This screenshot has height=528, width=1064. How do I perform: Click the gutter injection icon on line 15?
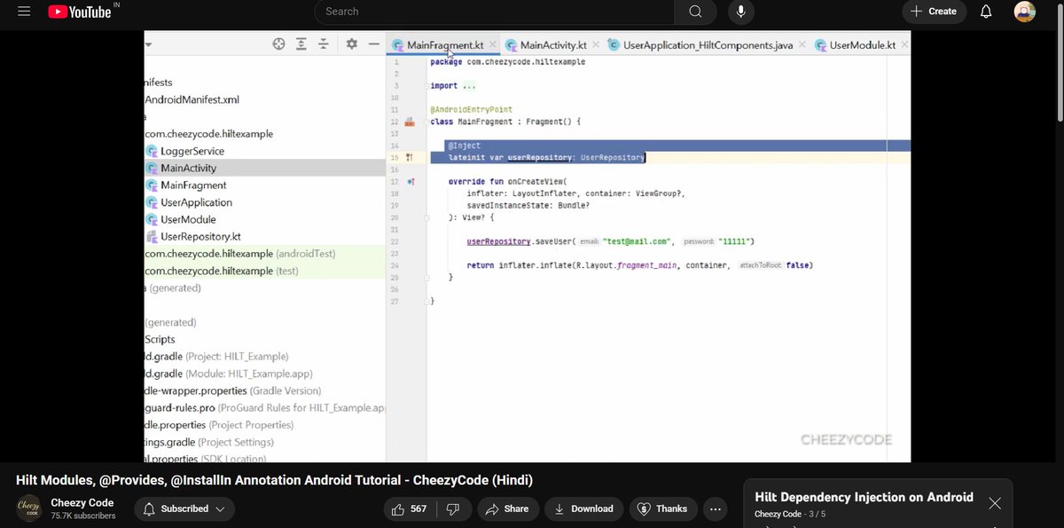pos(410,158)
